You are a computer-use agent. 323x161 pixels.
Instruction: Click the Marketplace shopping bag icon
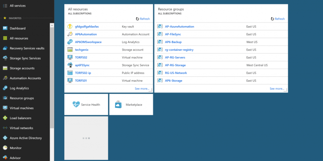(119, 105)
